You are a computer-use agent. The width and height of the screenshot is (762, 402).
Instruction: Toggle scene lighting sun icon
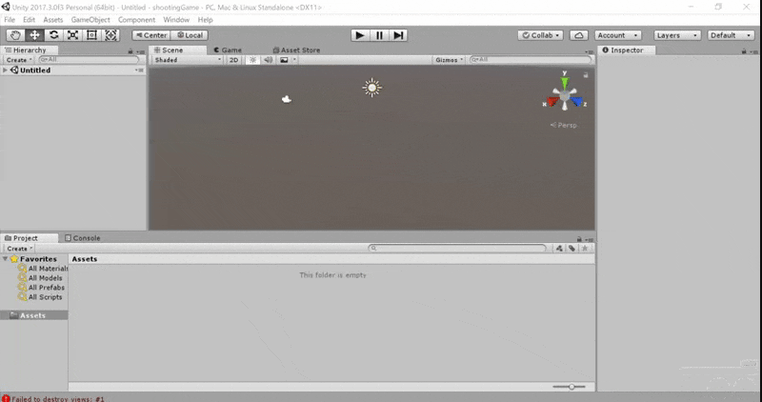pyautogui.click(x=252, y=60)
